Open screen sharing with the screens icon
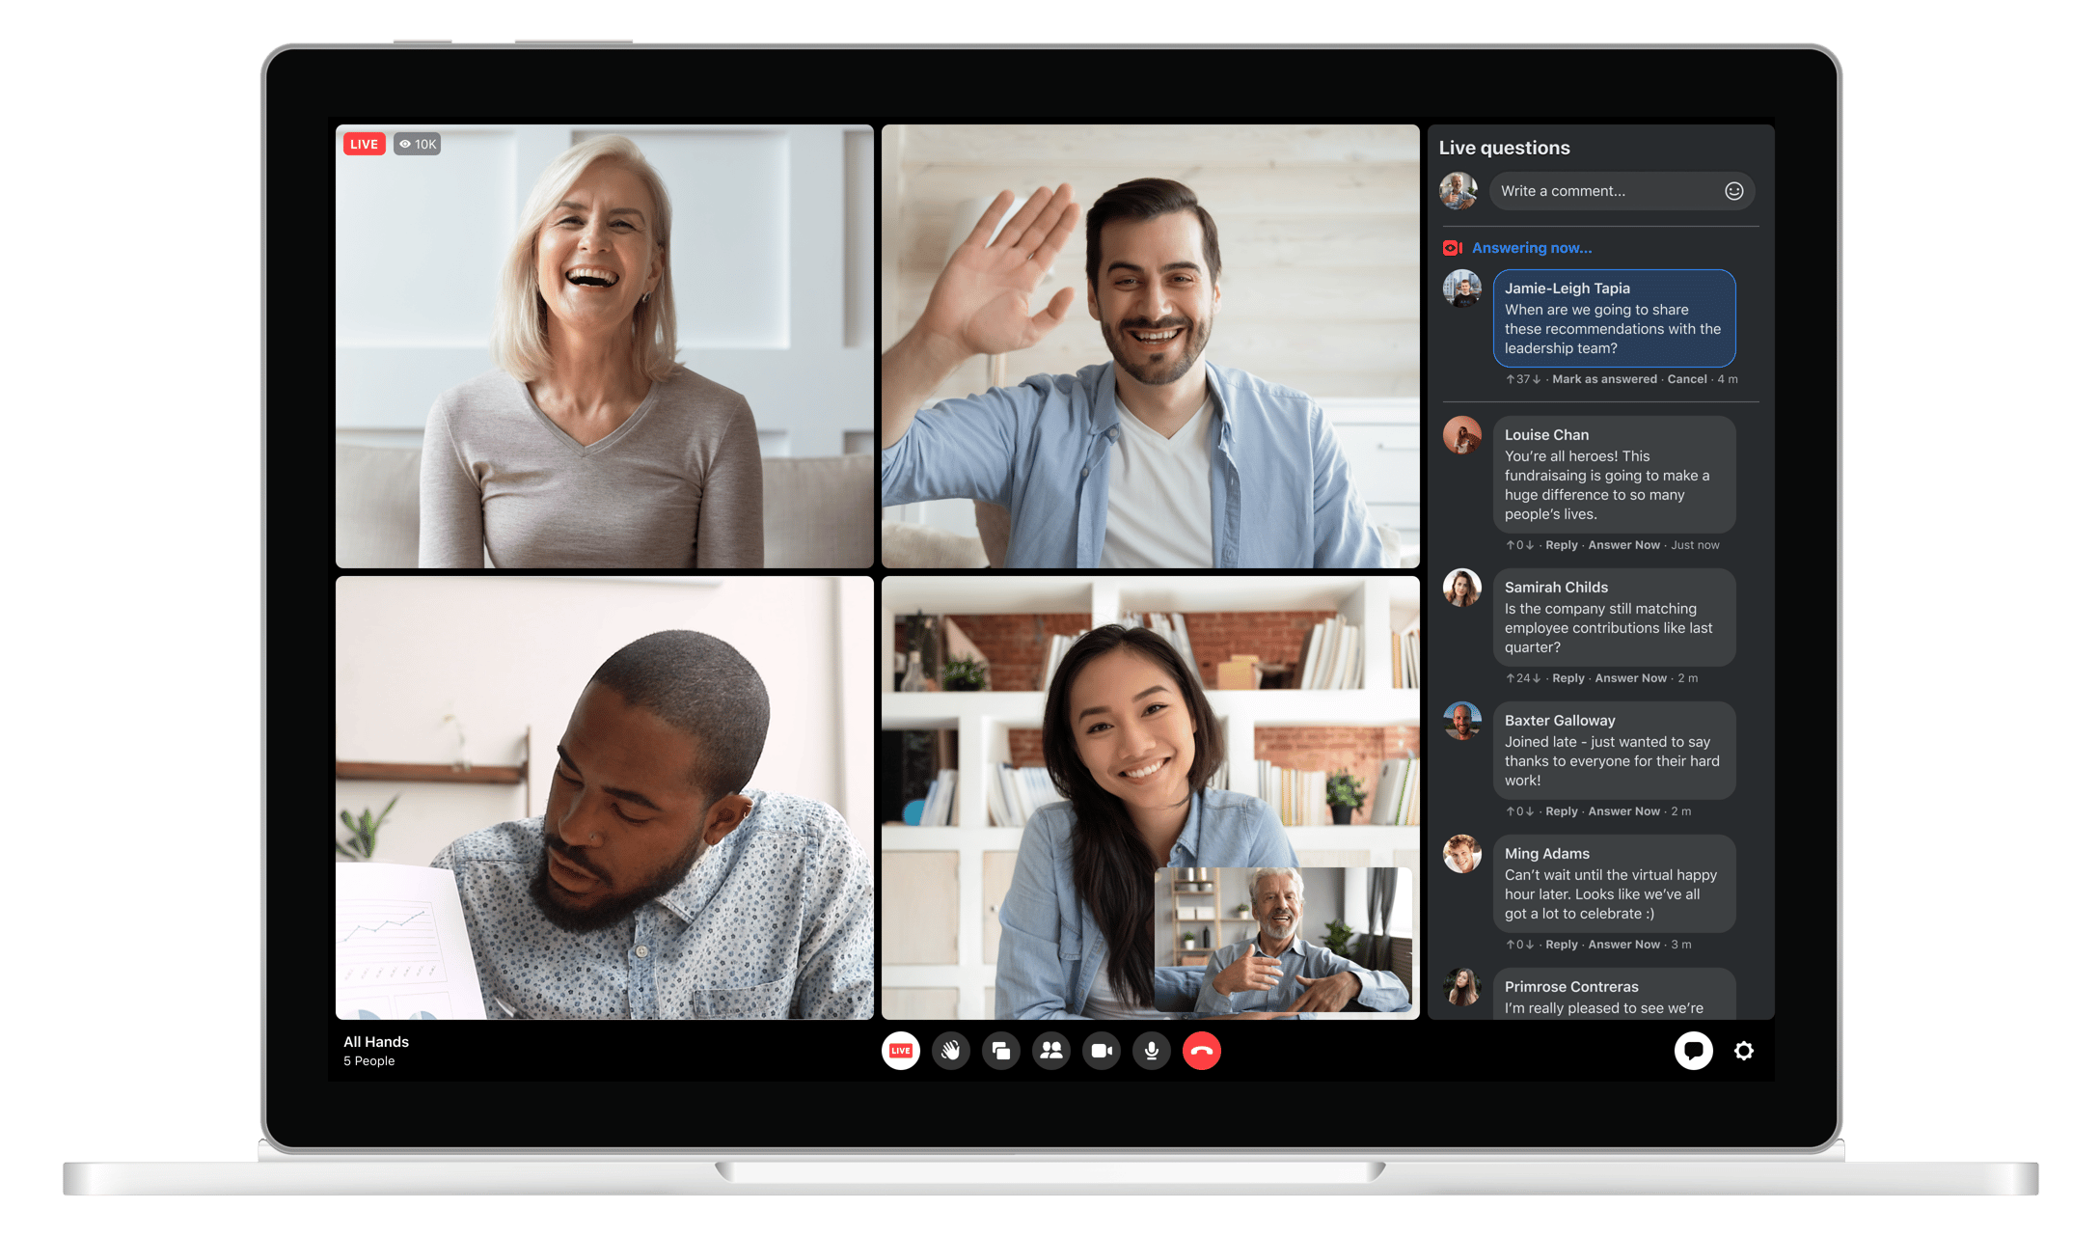Image resolution: width=2099 pixels, height=1235 pixels. pos(1001,1051)
